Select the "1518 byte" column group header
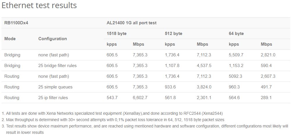This screenshot has height=137, width=292. point(117,34)
